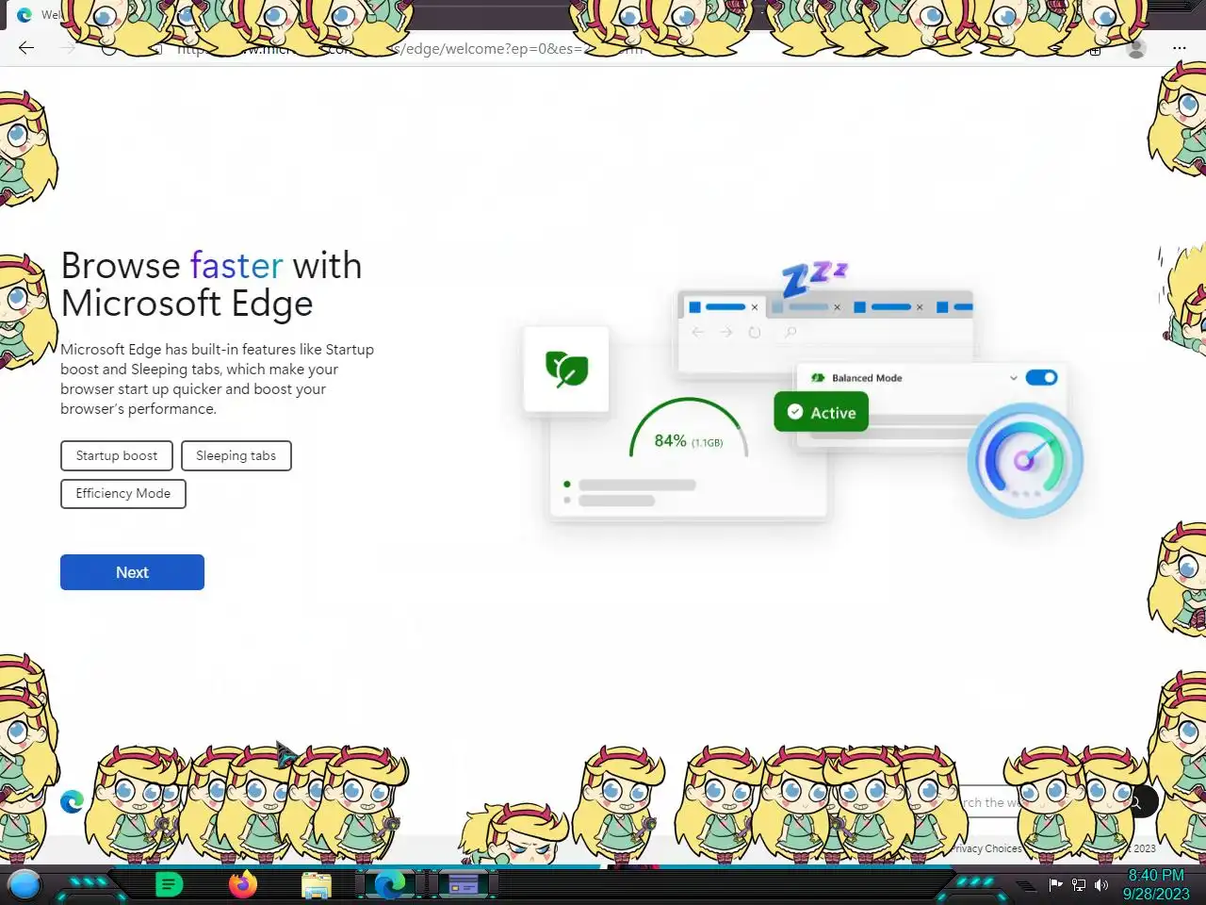This screenshot has height=905, width=1206.
Task: Click the Edge logo in the page footer
Action: tap(72, 801)
